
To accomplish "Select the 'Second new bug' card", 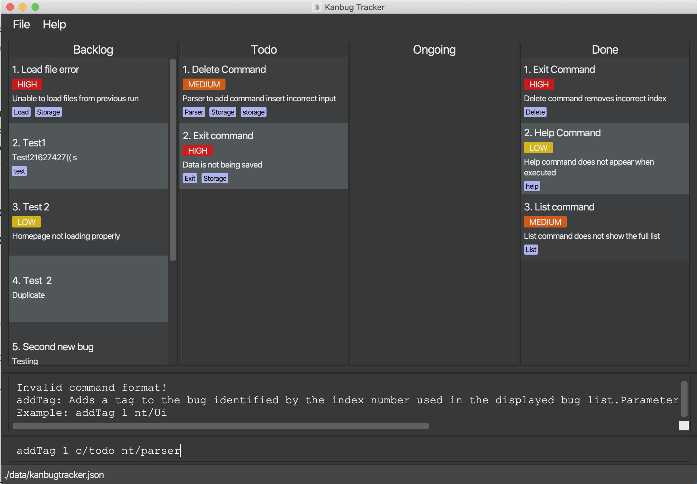I will point(88,344).
